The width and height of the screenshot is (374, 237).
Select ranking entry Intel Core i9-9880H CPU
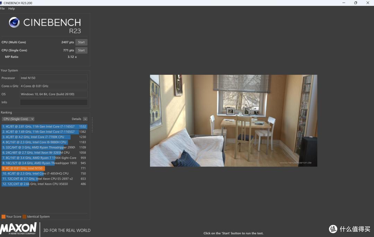44,142
